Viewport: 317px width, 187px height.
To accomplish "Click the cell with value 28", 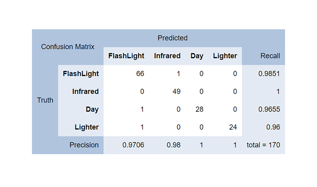I will coord(199,109).
